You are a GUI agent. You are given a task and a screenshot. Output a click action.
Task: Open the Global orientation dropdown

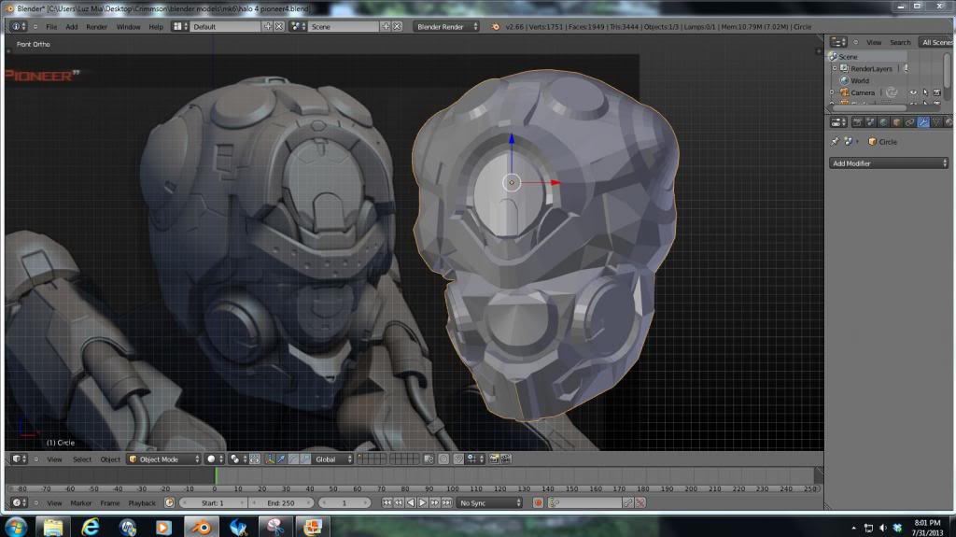pyautogui.click(x=332, y=459)
